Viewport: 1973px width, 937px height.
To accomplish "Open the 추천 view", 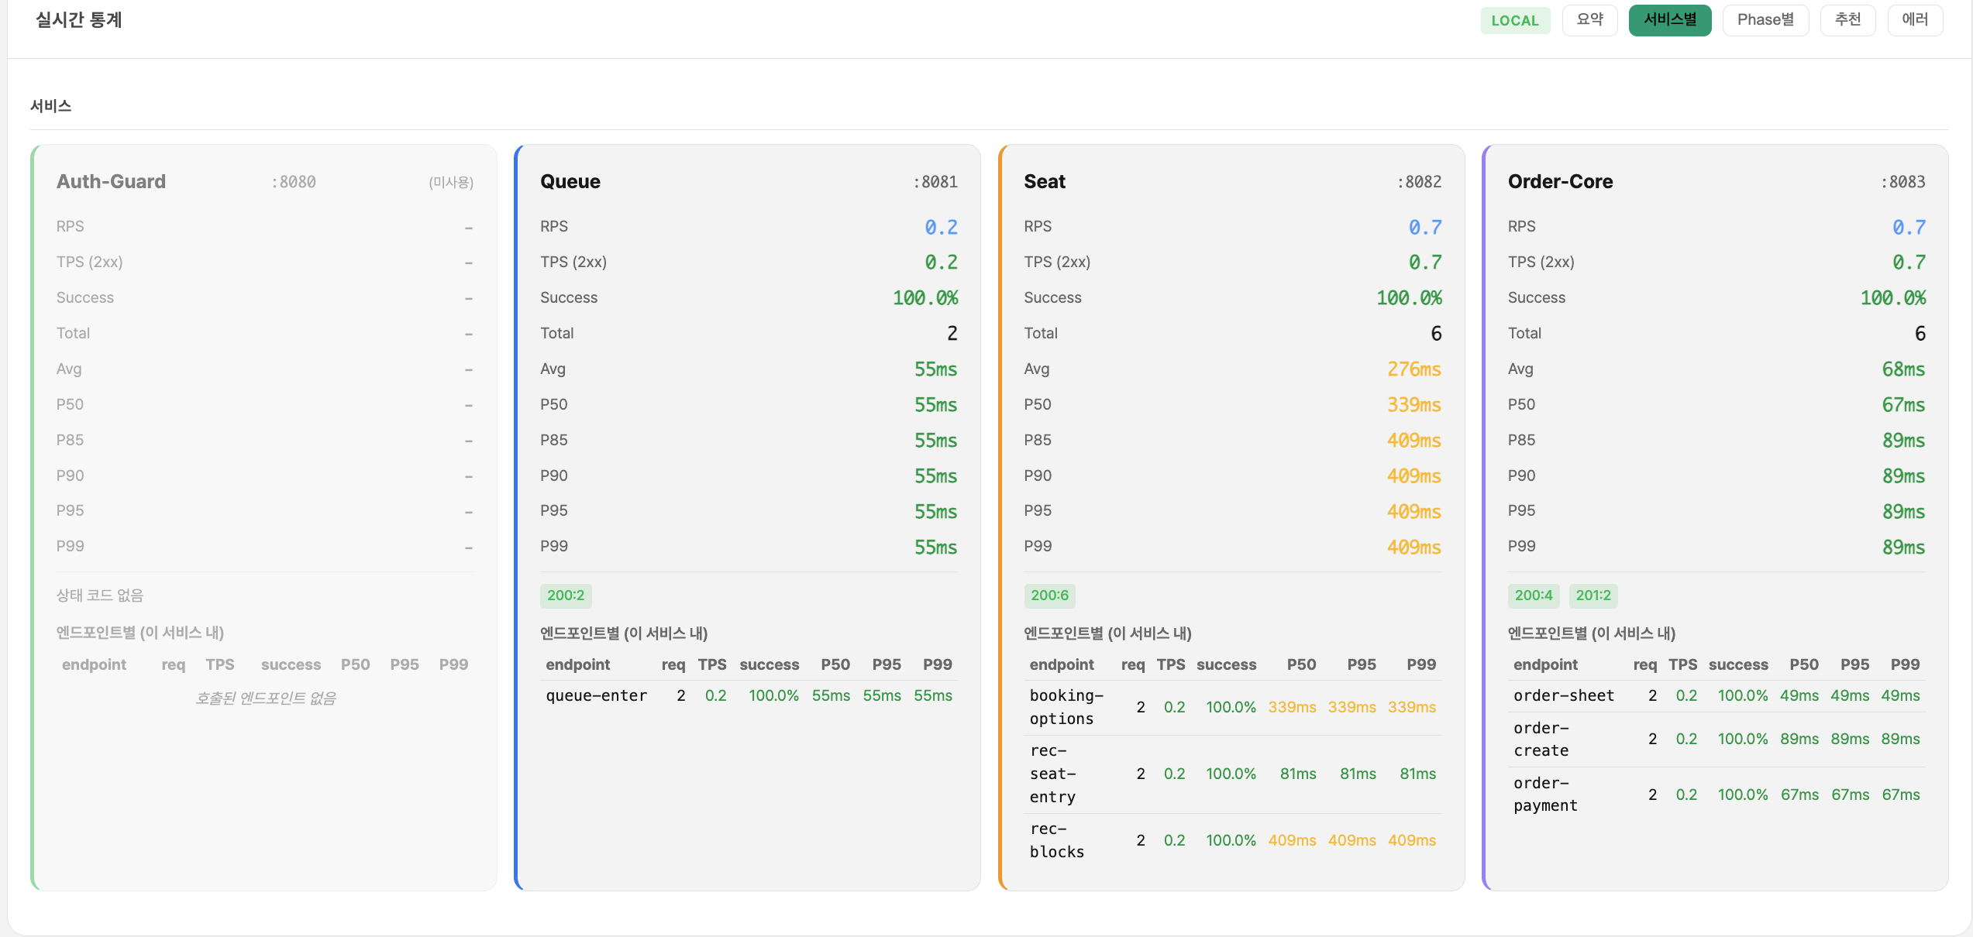I will click(x=1848, y=20).
